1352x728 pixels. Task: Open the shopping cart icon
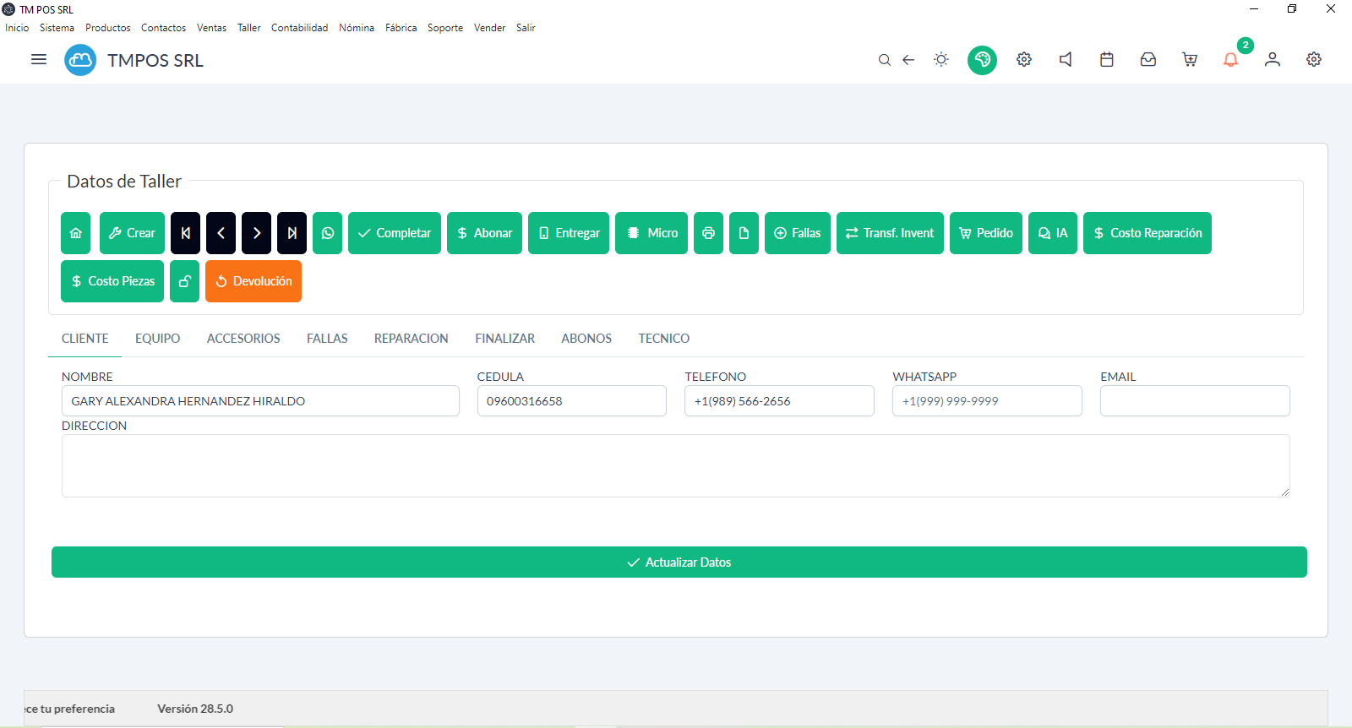(x=1190, y=59)
